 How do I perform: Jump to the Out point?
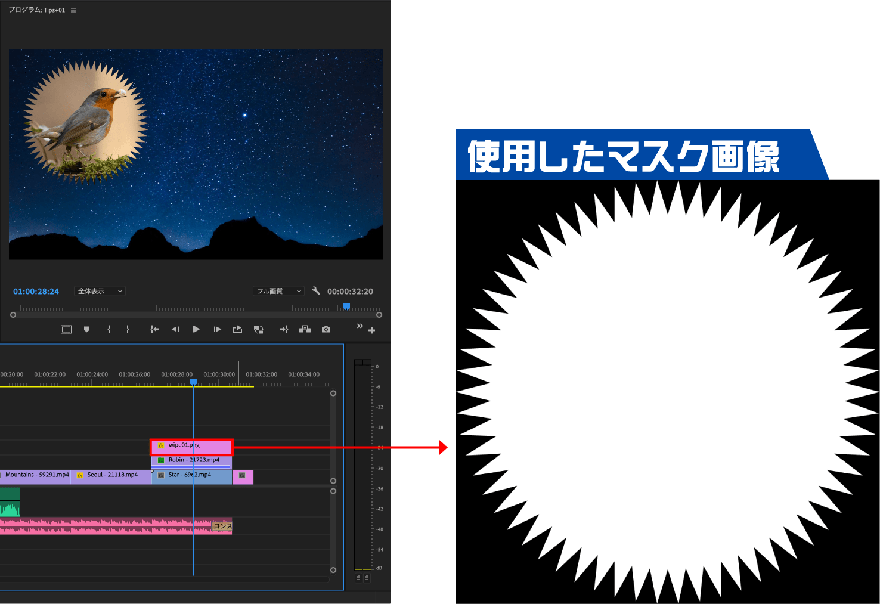coord(284,329)
